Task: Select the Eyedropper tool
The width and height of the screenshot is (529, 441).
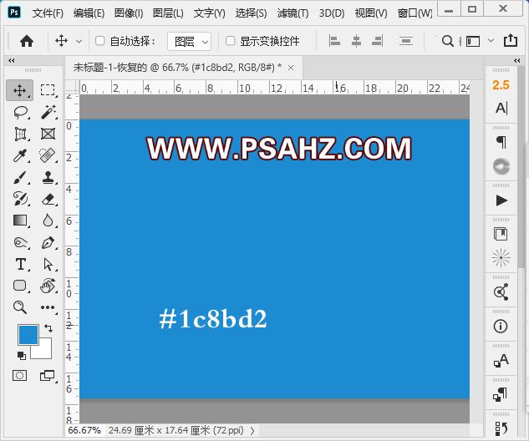Action: [x=20, y=155]
